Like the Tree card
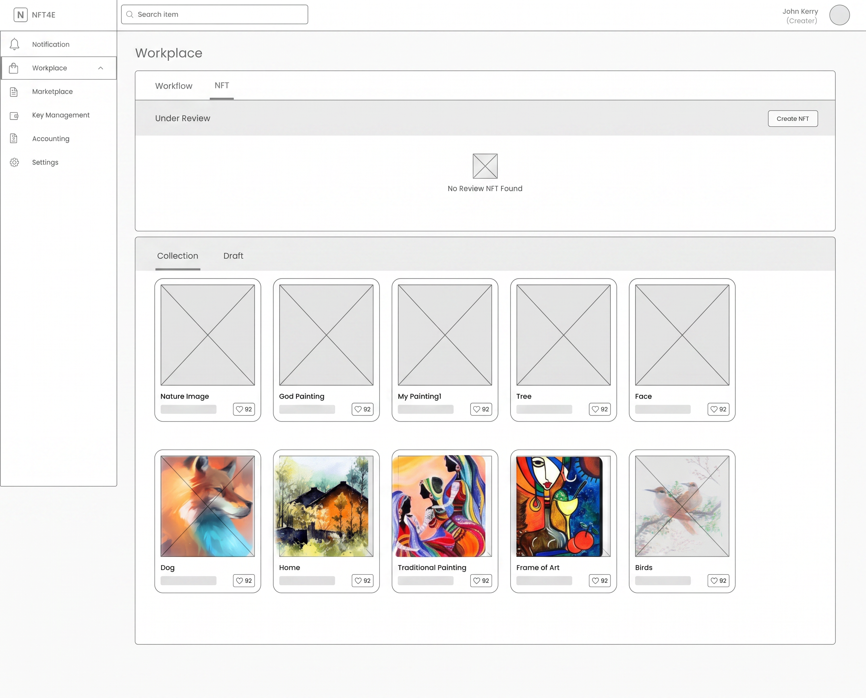Image resolution: width=866 pixels, height=698 pixels. pos(600,409)
